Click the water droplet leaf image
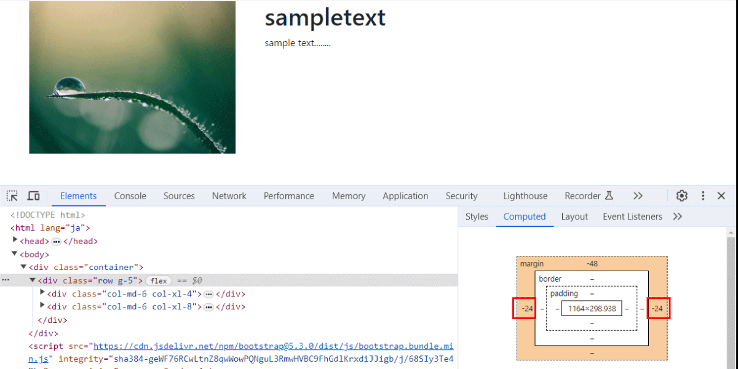Viewport: 738px width, 369px height. pyautogui.click(x=132, y=77)
